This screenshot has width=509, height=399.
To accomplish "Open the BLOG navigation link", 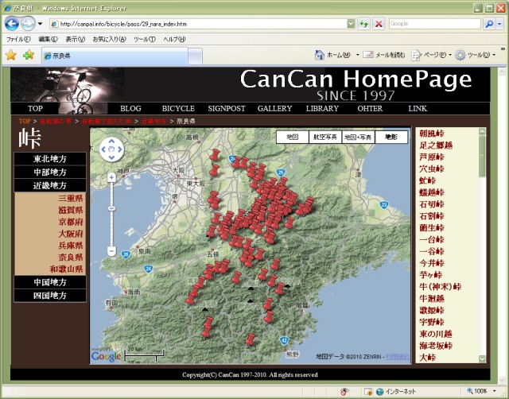I will [130, 108].
